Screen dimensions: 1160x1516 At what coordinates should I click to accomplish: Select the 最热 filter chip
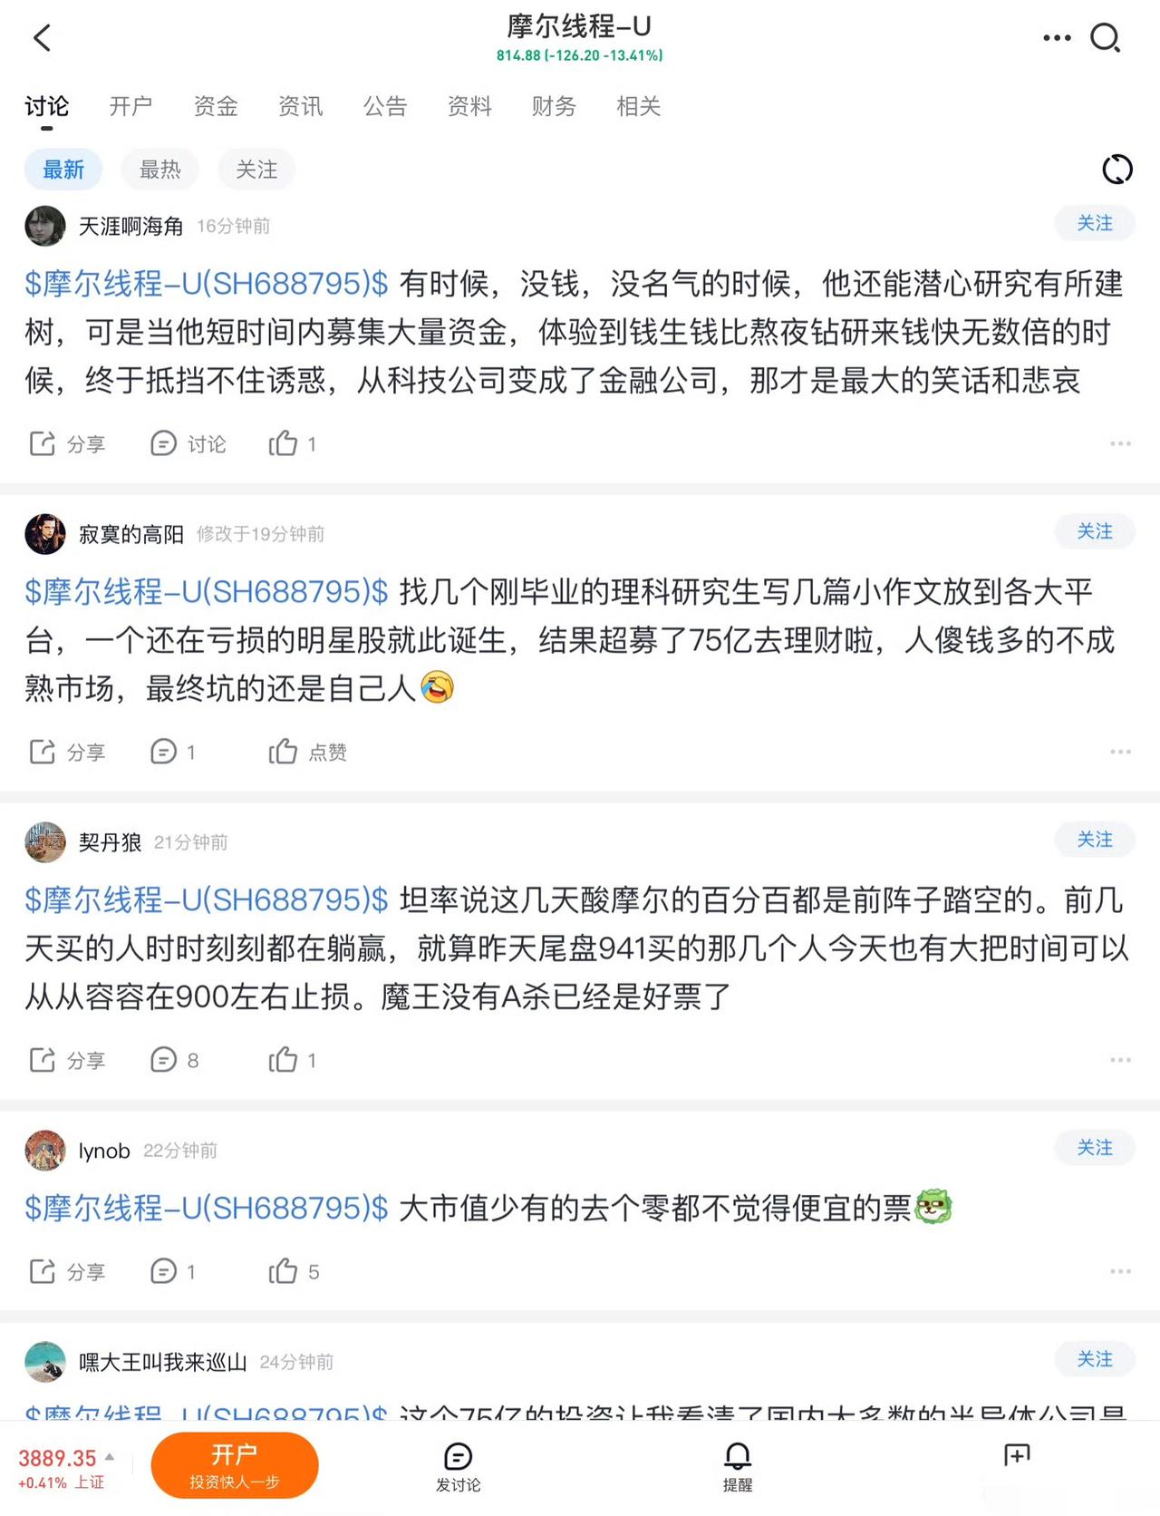click(160, 170)
